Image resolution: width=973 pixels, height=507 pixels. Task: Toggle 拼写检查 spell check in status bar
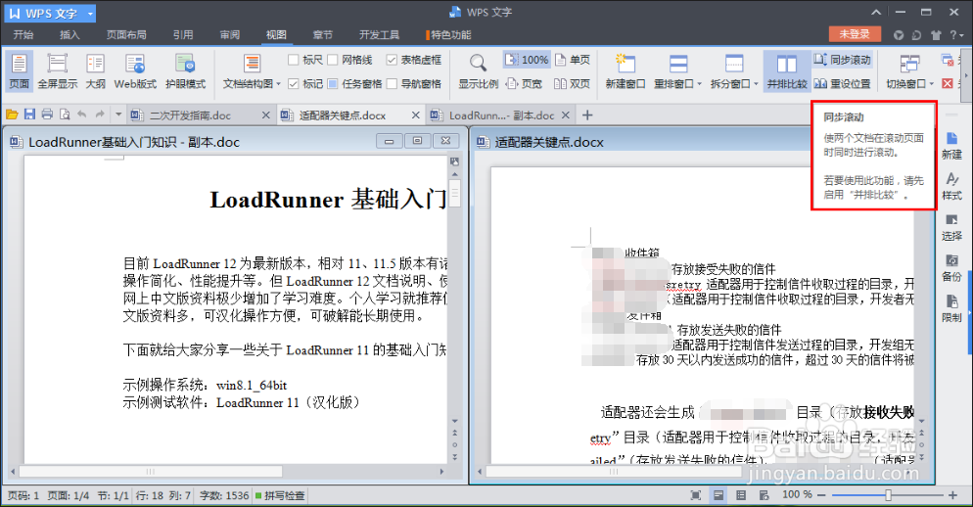[x=281, y=495]
